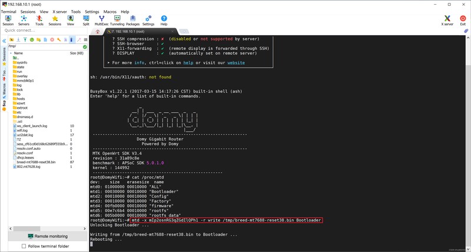The image size is (471, 252).
Task: Refresh the SFTP folder with green icon
Action: click(x=32, y=39)
